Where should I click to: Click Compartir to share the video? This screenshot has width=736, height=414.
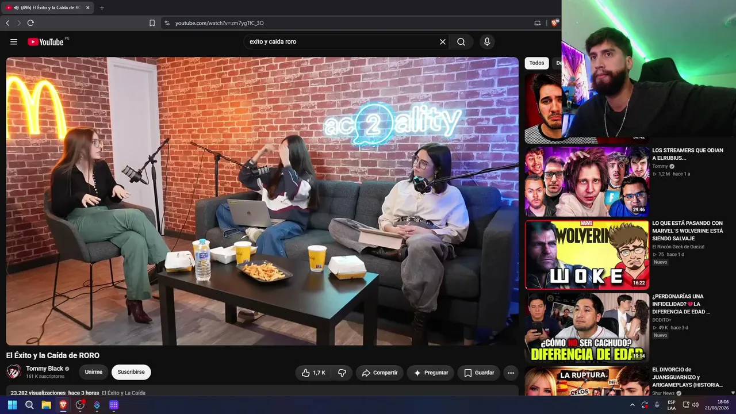coord(379,373)
